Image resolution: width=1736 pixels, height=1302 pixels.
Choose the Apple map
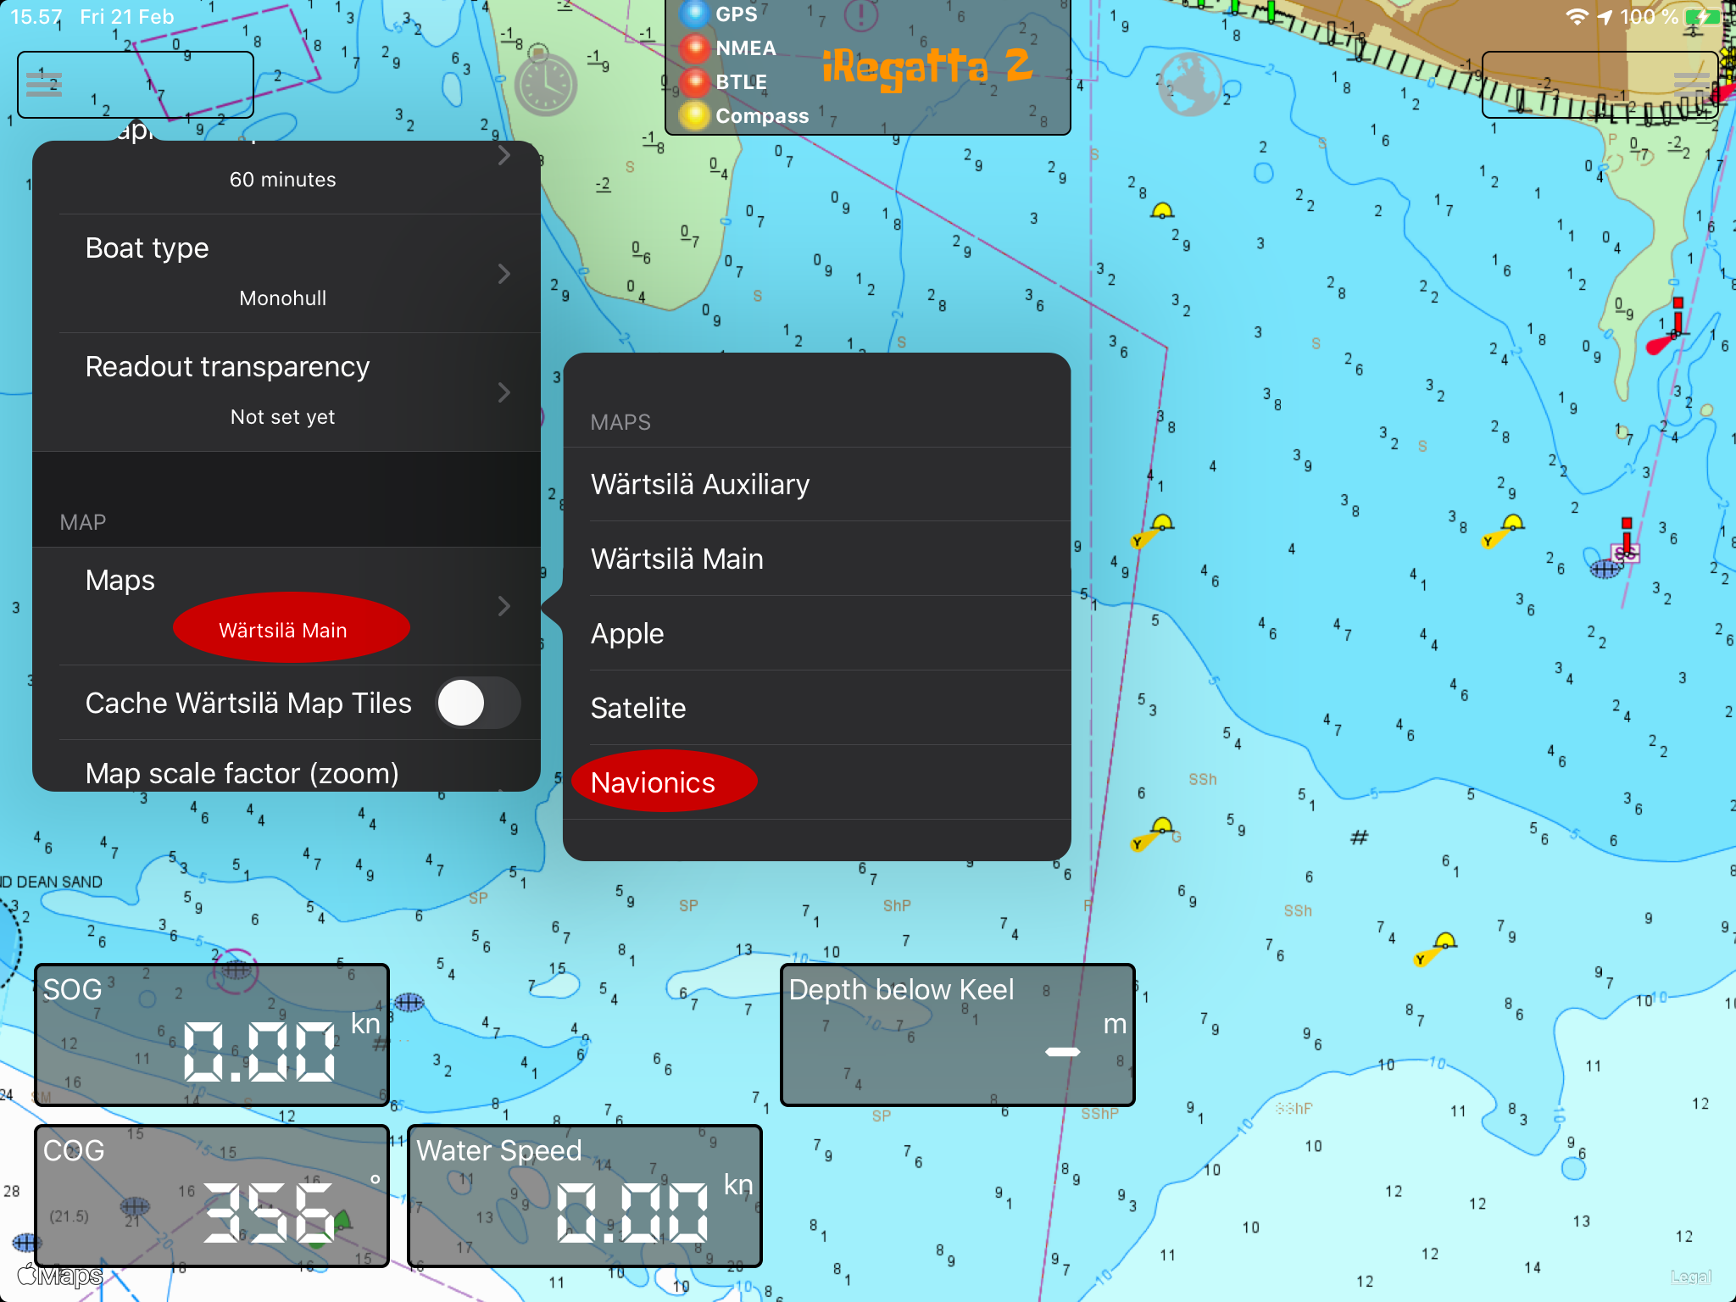pos(817,633)
